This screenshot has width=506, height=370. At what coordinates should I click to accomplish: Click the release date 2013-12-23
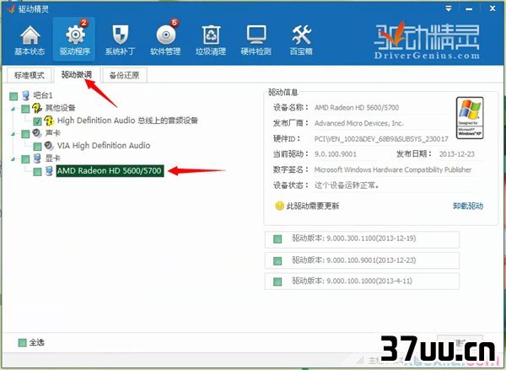pyautogui.click(x=457, y=154)
